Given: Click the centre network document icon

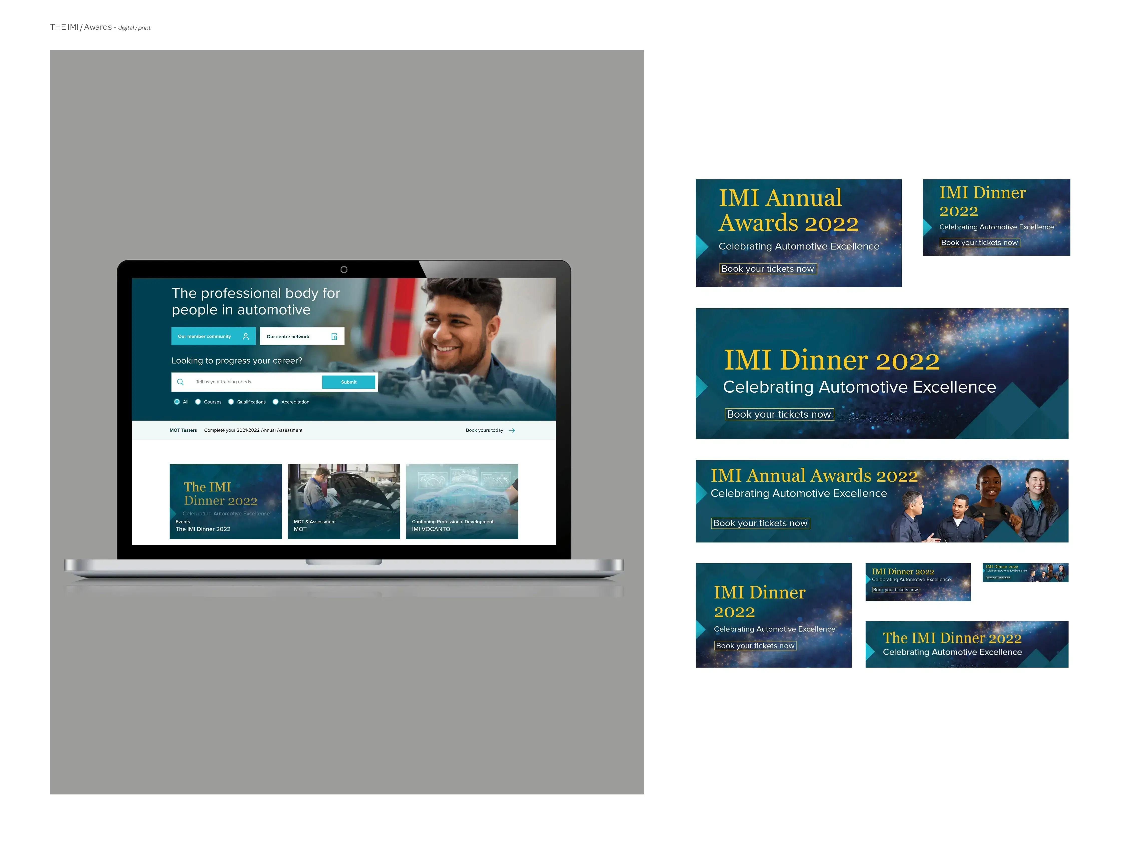Looking at the screenshot, I should click(334, 336).
